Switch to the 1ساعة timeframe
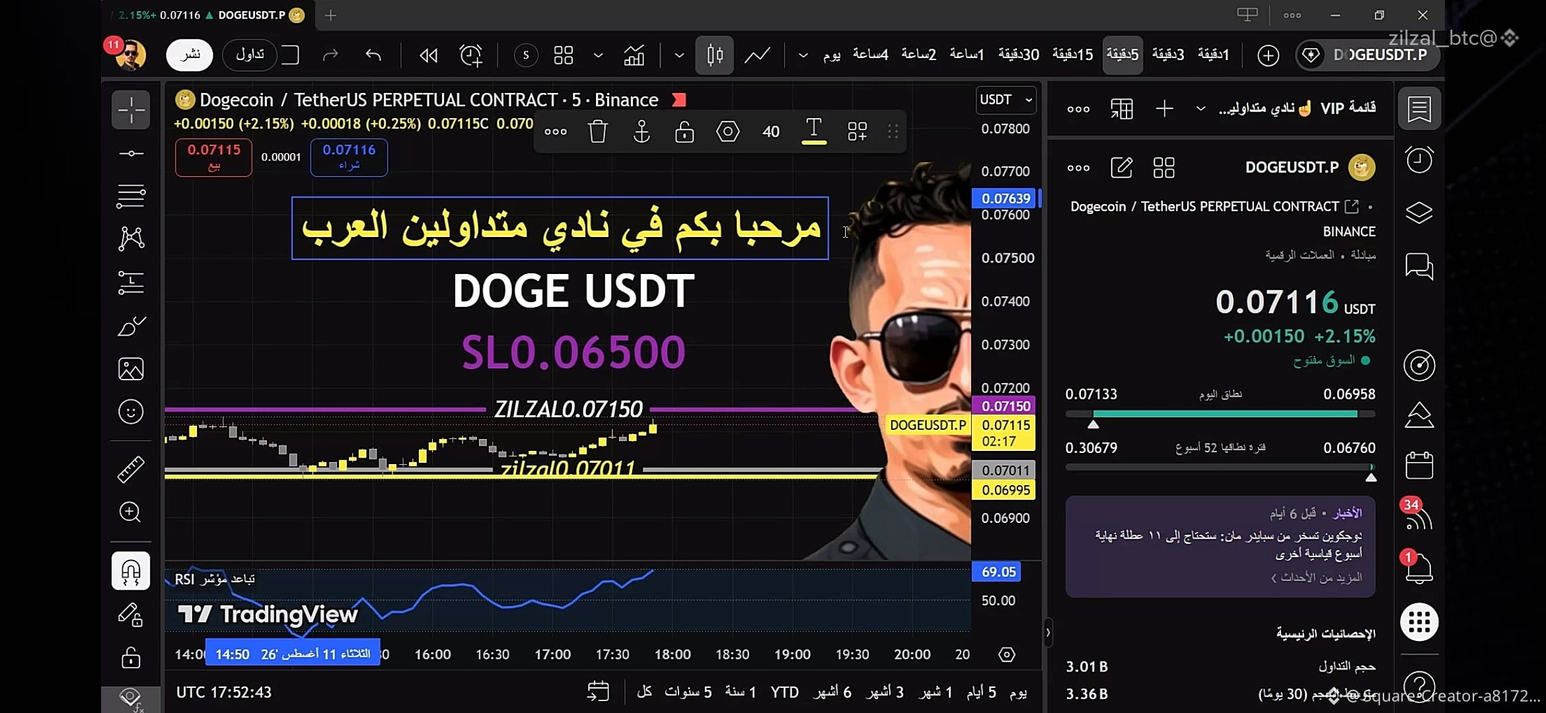Image resolution: width=1546 pixels, height=713 pixels. click(967, 55)
